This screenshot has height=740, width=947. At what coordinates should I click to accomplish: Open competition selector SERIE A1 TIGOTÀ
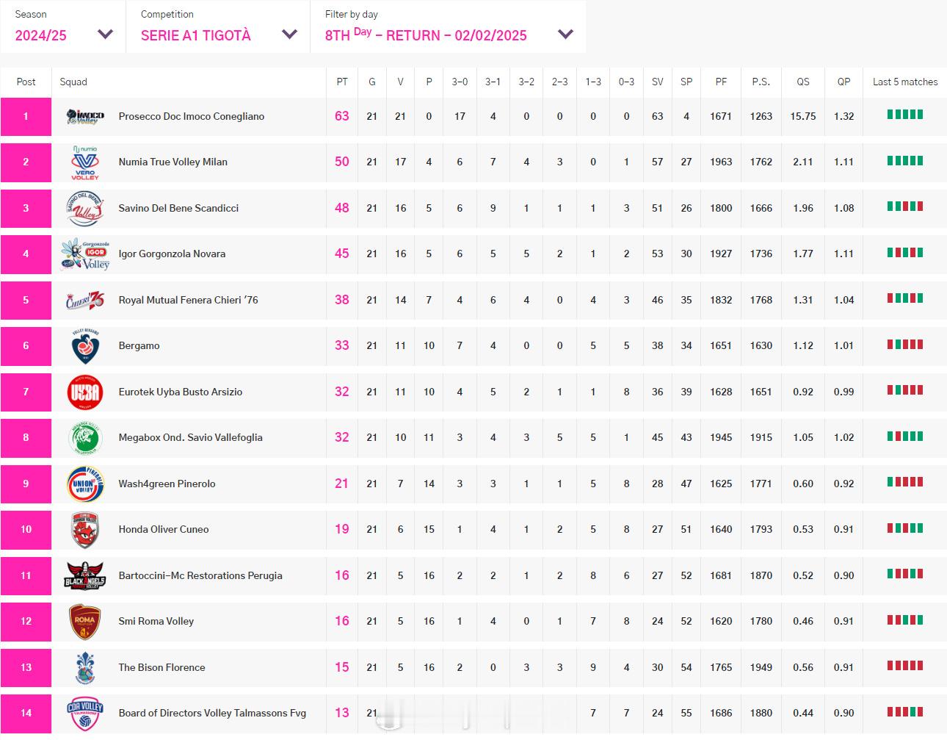pyautogui.click(x=218, y=26)
